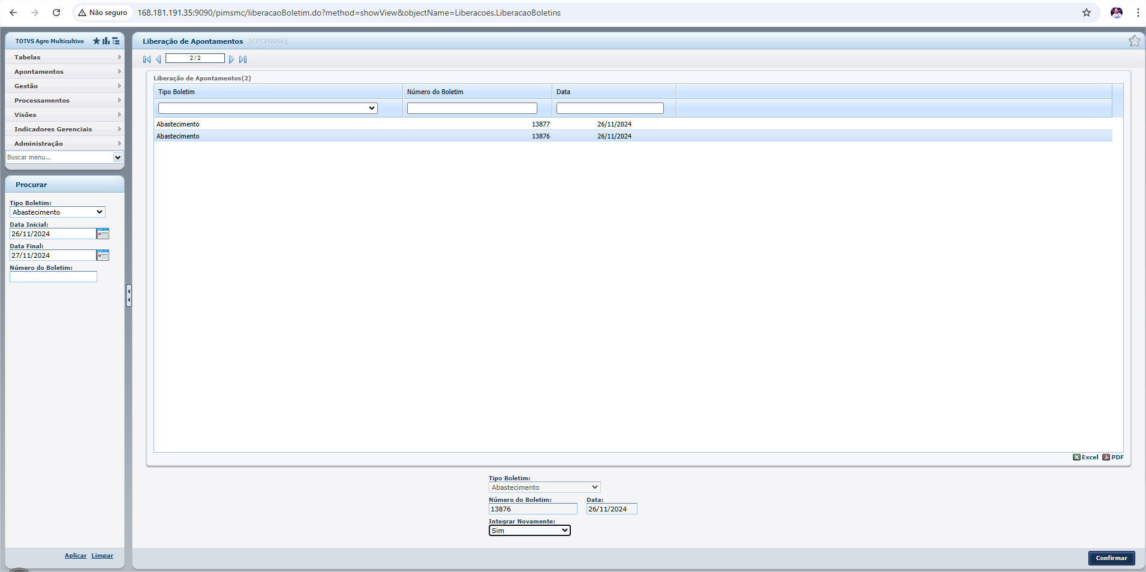The image size is (1146, 572).
Task: Click the grid Data filter box
Action: 610,108
